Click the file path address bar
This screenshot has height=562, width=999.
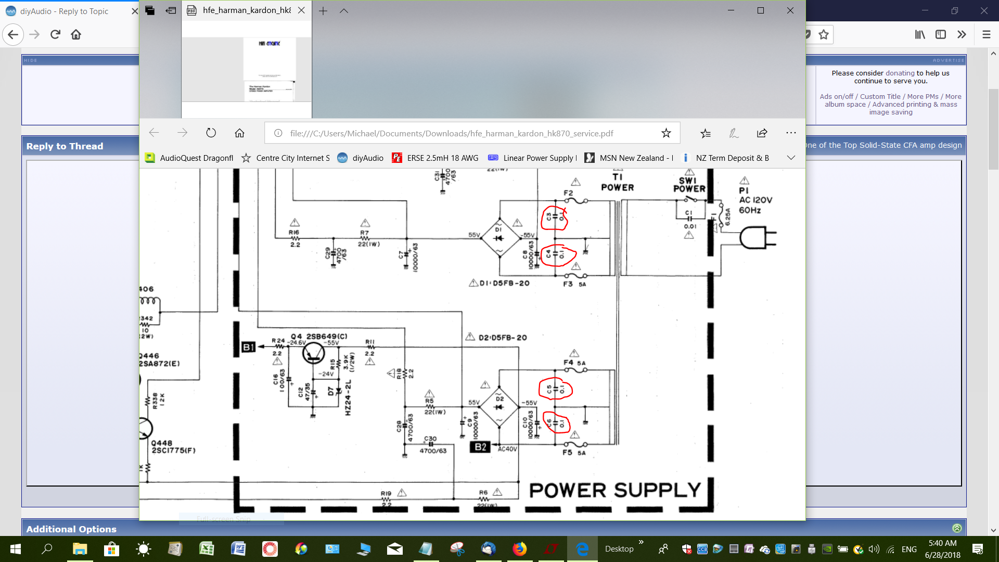[x=452, y=133]
